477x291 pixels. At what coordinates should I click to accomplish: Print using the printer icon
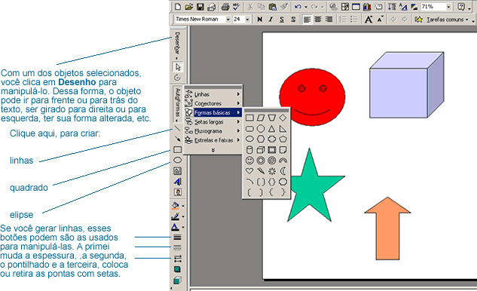click(225, 6)
